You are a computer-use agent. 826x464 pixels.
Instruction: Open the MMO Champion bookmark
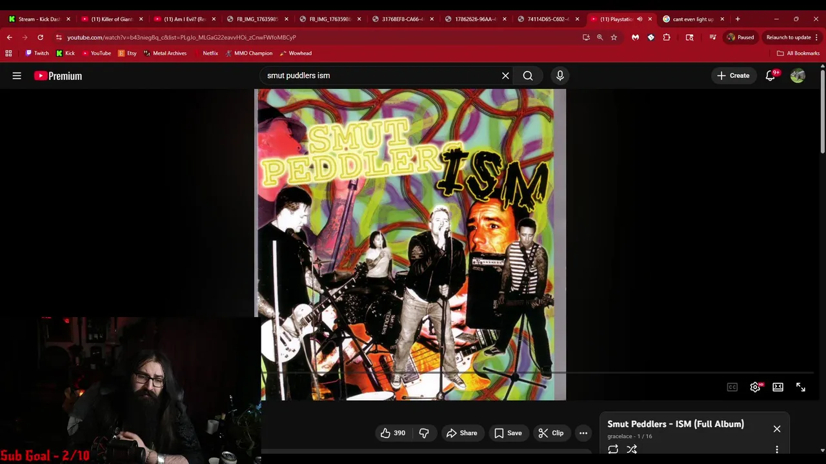coord(249,53)
